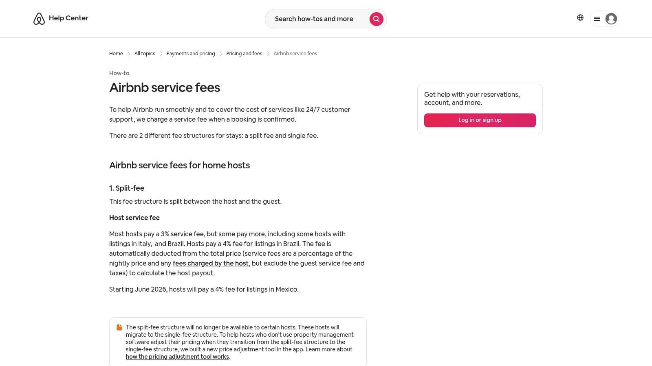Viewport: 652px width, 366px height.
Task: Open the language selector globe icon
Action: click(x=580, y=17)
